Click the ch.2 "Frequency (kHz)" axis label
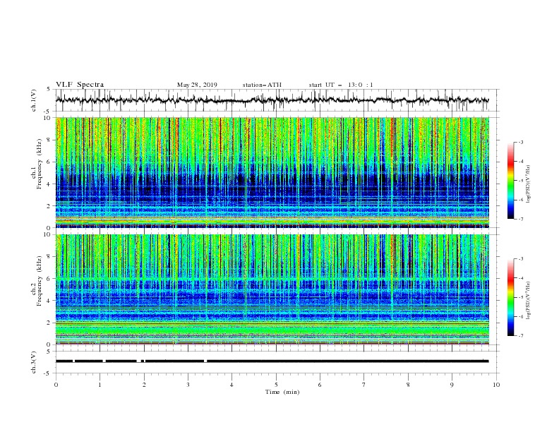This screenshot has width=559, height=432. (x=39, y=281)
